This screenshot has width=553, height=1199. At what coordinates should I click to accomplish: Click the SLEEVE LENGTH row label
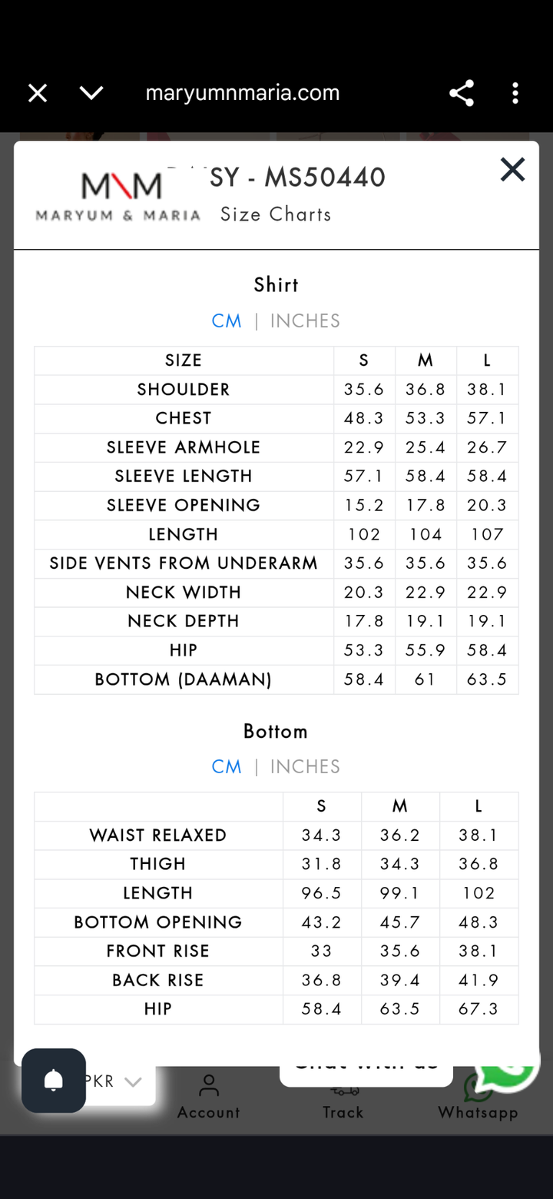click(x=184, y=477)
